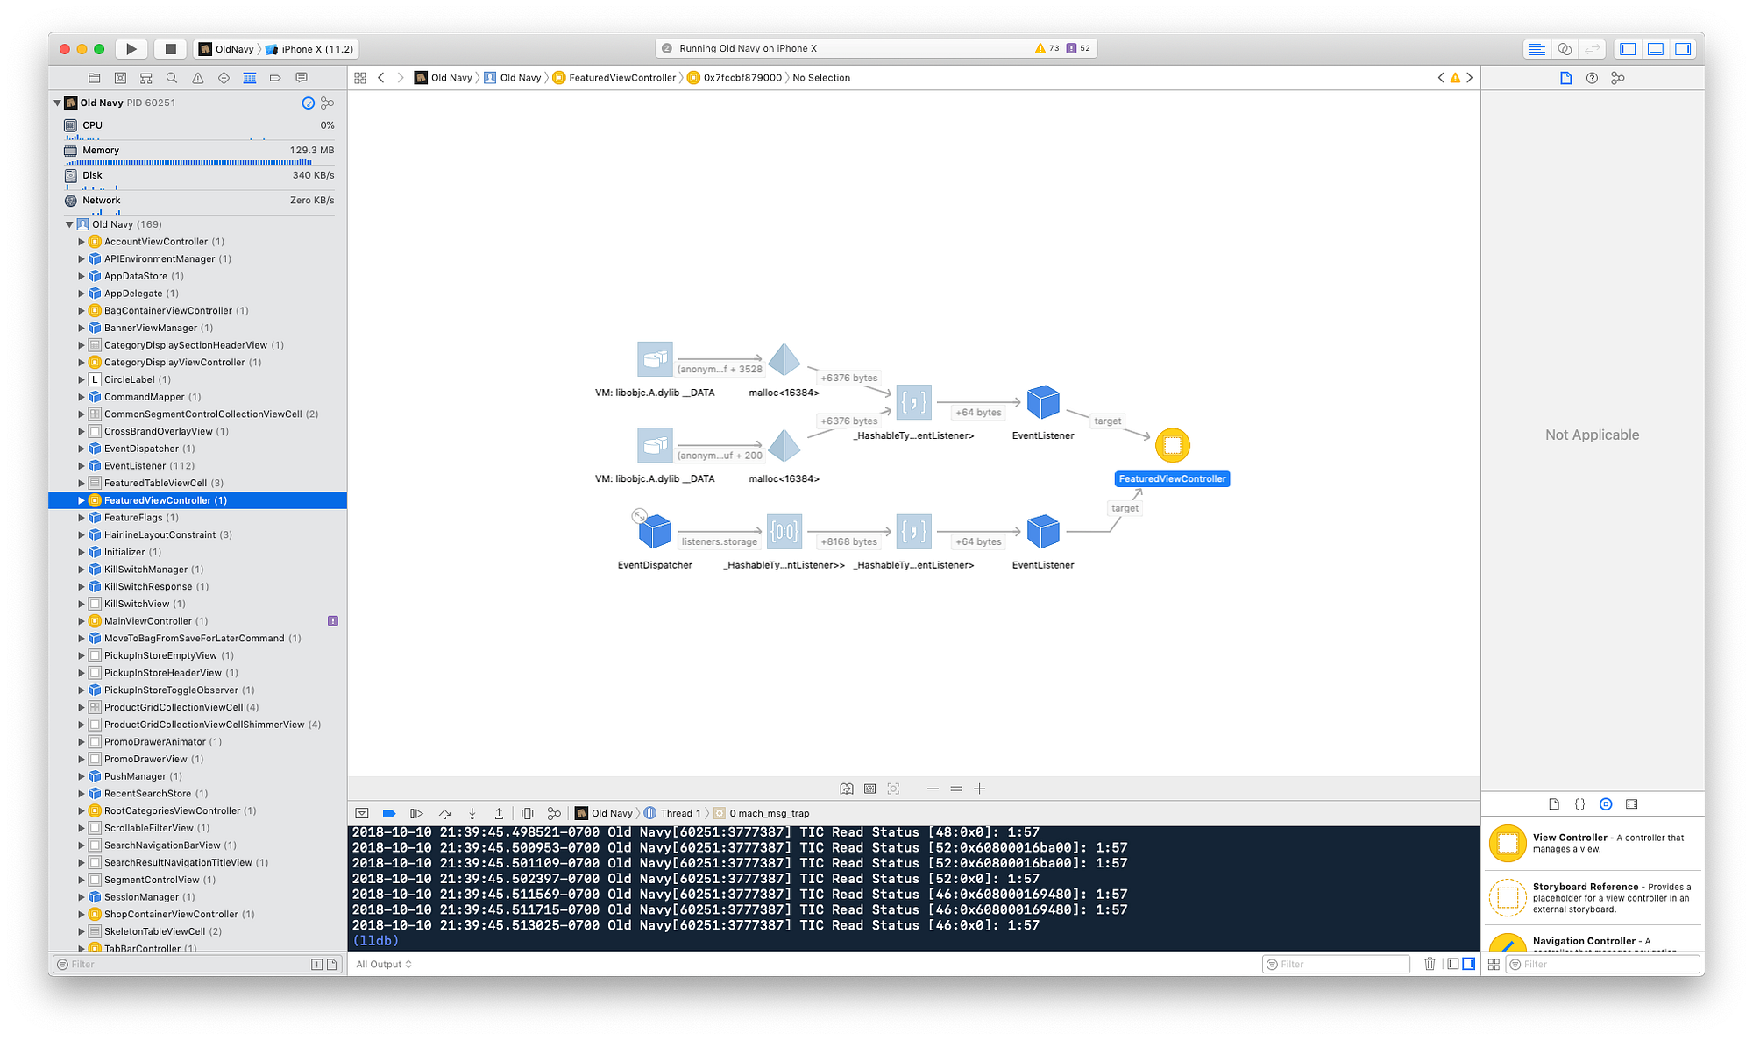Select the issue navigator warning icon
This screenshot has width=1753, height=1040.
pyautogui.click(x=198, y=78)
